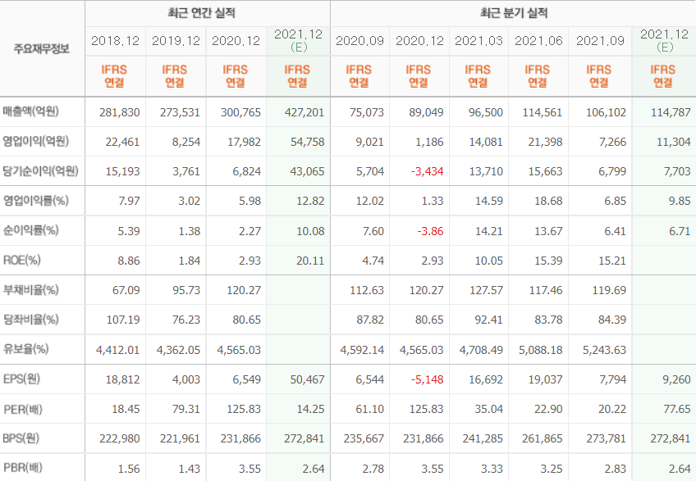Click the PBR value 2.83

(616, 469)
